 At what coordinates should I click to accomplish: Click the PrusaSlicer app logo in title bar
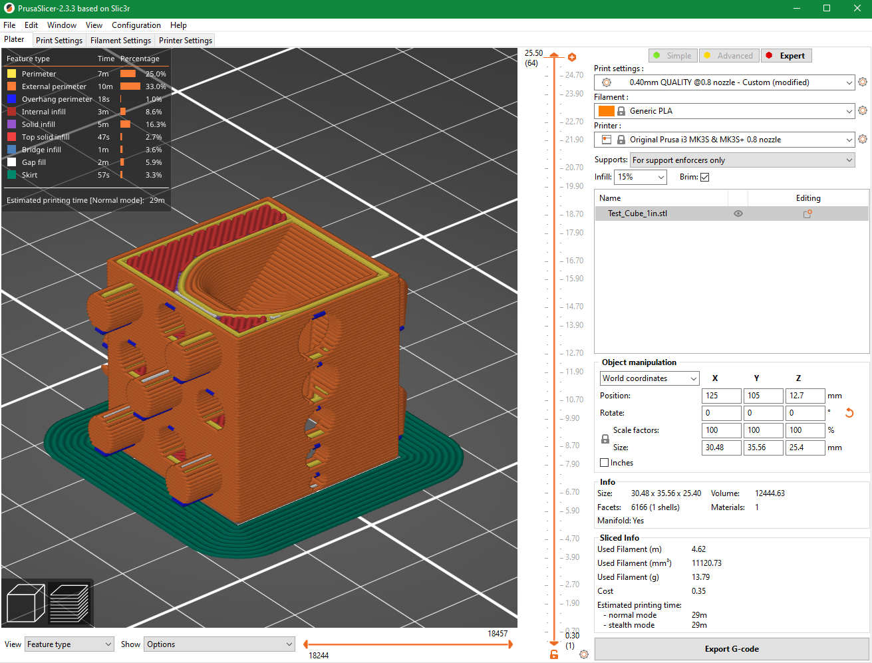[x=9, y=8]
